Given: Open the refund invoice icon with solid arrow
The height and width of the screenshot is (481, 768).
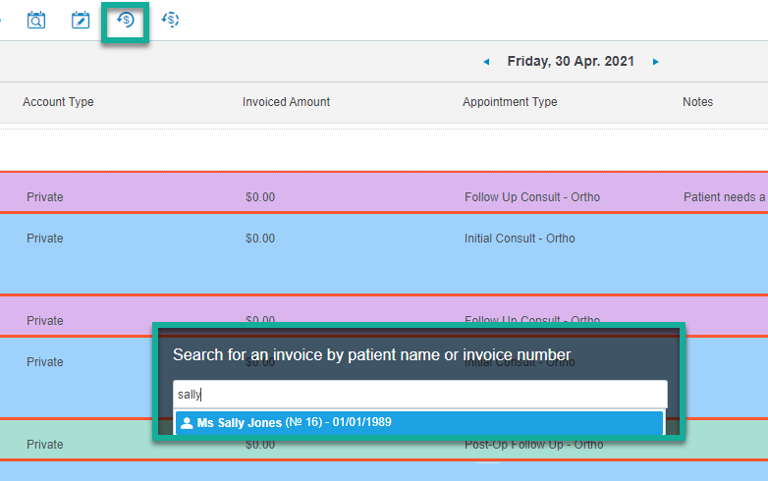Looking at the screenshot, I should [126, 20].
